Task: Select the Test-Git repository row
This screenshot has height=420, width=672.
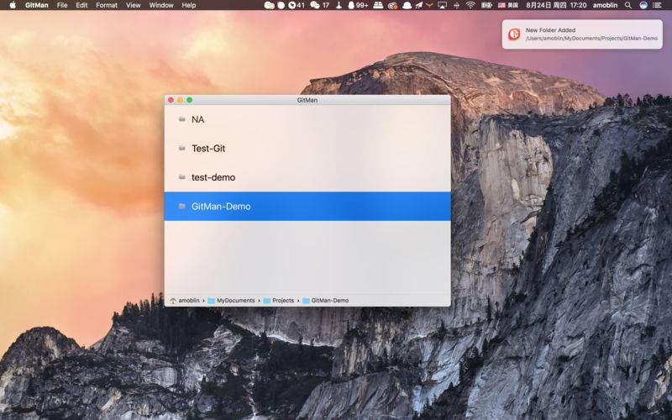Action: coord(307,149)
